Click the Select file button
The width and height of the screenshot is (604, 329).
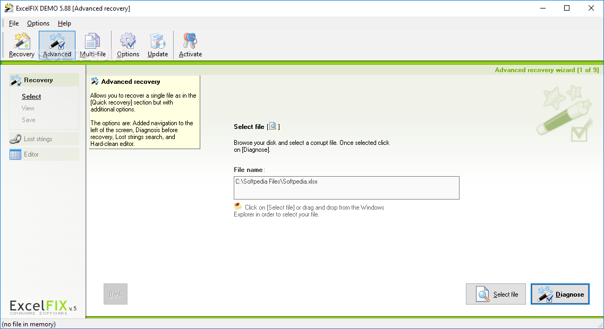click(496, 294)
